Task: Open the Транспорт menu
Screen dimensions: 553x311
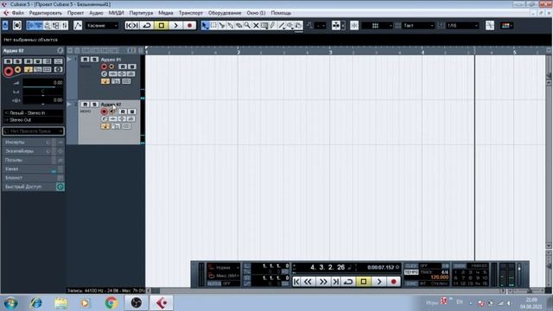Action: click(x=190, y=13)
